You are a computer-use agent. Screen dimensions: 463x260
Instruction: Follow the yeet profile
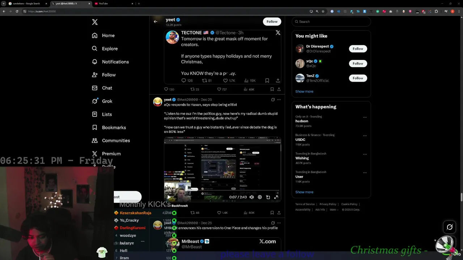point(272,22)
